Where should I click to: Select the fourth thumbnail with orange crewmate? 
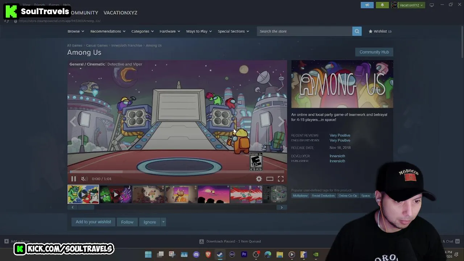pyautogui.click(x=181, y=194)
